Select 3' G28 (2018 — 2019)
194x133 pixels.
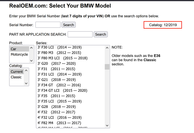coord(71,107)
